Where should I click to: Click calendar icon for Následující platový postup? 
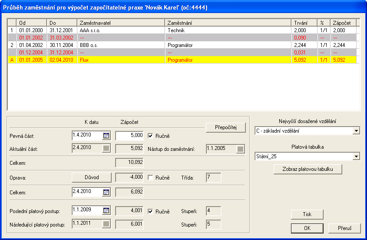pyautogui.click(x=106, y=225)
